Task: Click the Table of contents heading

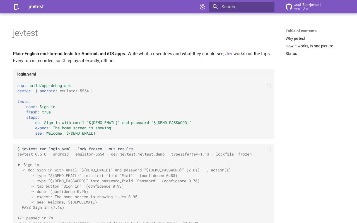Action: point(301,31)
